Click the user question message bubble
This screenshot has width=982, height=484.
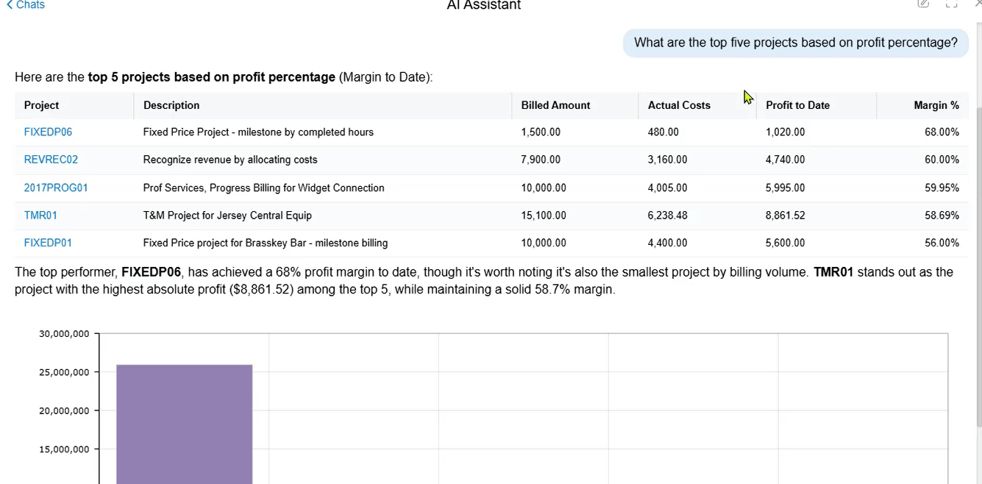tap(796, 43)
